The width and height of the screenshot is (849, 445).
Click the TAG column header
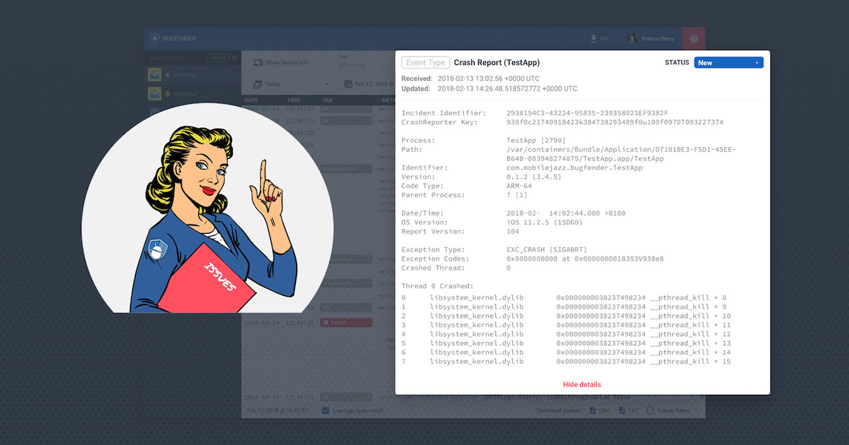[327, 100]
